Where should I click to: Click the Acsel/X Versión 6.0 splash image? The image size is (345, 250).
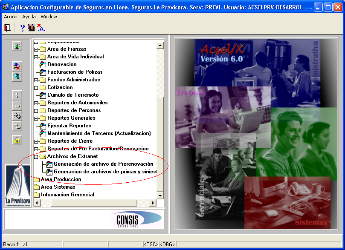tap(256, 134)
